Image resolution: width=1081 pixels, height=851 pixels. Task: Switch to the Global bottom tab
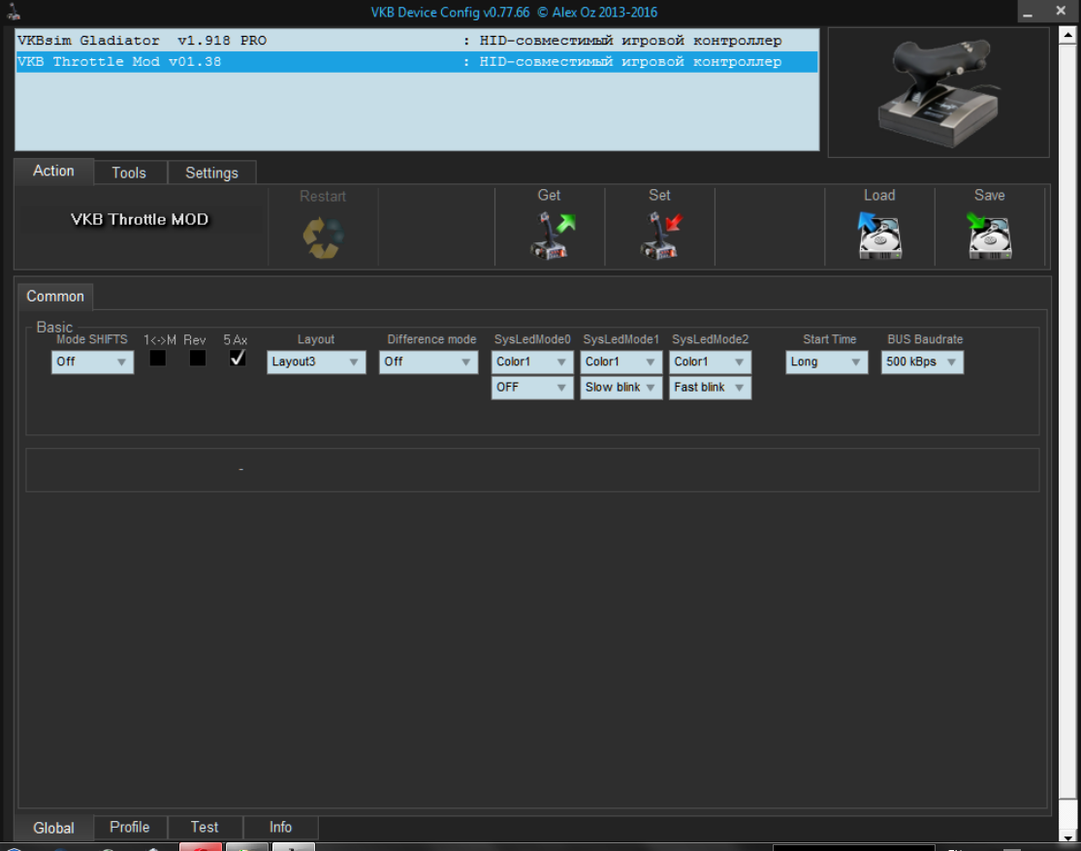tap(53, 828)
